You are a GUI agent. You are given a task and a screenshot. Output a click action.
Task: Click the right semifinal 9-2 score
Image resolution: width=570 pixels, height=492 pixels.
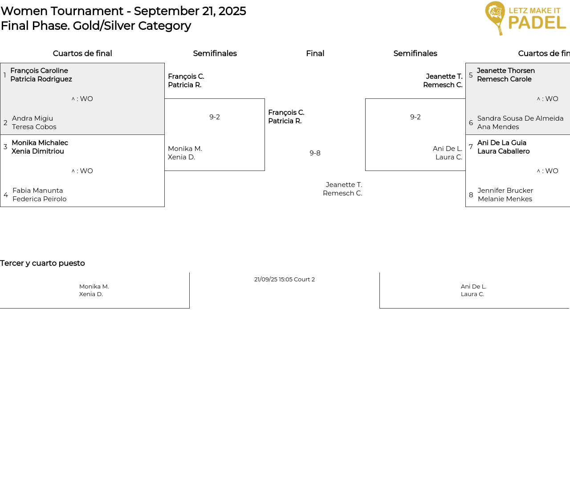click(x=415, y=117)
